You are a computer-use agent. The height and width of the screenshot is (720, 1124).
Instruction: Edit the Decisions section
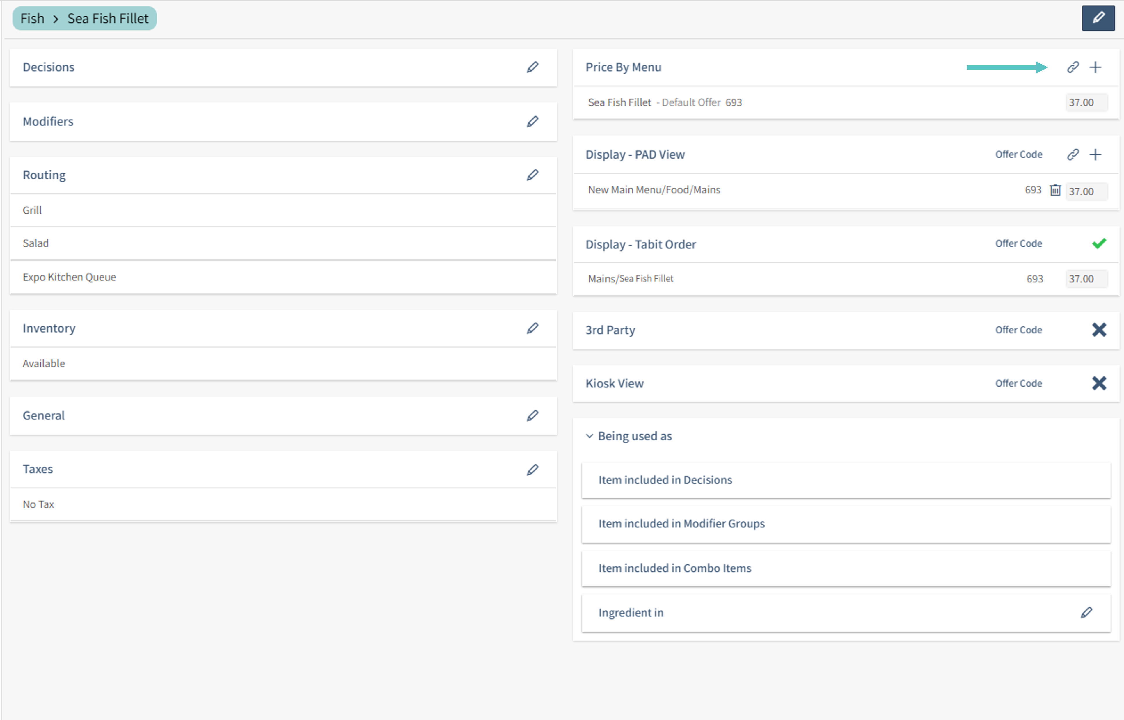[532, 67]
